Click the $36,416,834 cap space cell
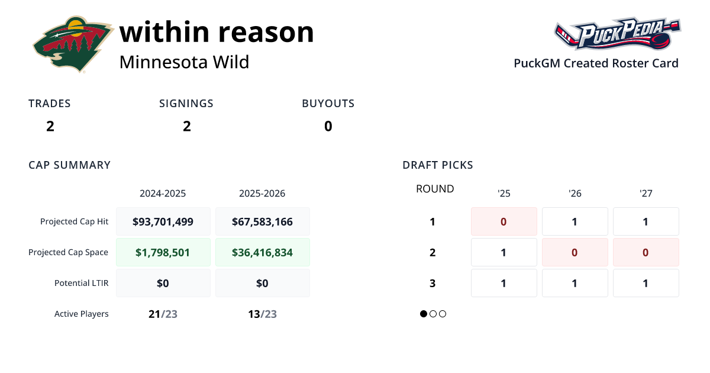 pyautogui.click(x=263, y=253)
